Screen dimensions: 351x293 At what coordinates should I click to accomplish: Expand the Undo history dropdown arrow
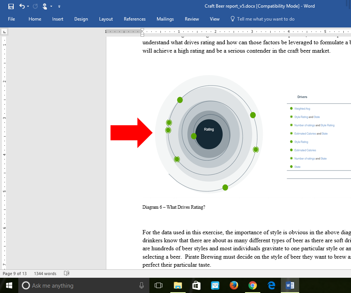(27, 6)
